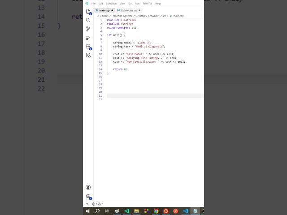Viewport: 287px width, 215px height.
Task: Click line number 14 in the gutter
Action: point(100,69)
